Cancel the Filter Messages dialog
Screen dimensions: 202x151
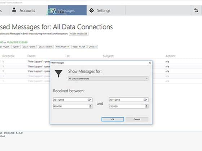[x=137, y=119]
